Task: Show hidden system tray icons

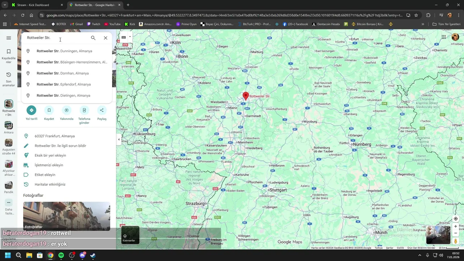Action: pos(420,255)
